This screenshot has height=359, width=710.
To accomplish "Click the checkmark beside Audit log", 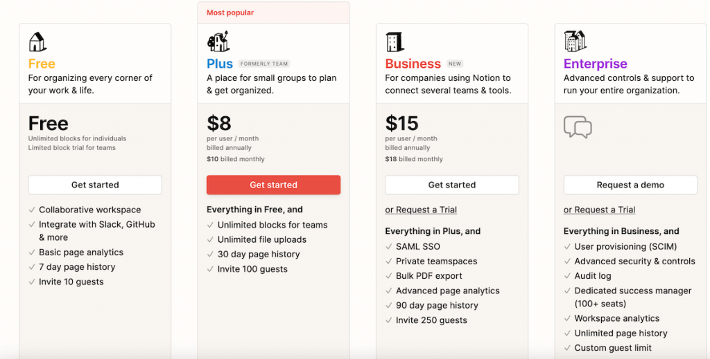I will point(568,276).
